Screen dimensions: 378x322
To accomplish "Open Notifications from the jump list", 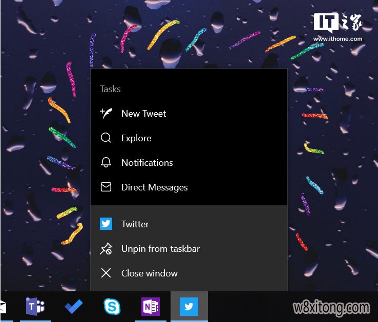I will 189,163.
